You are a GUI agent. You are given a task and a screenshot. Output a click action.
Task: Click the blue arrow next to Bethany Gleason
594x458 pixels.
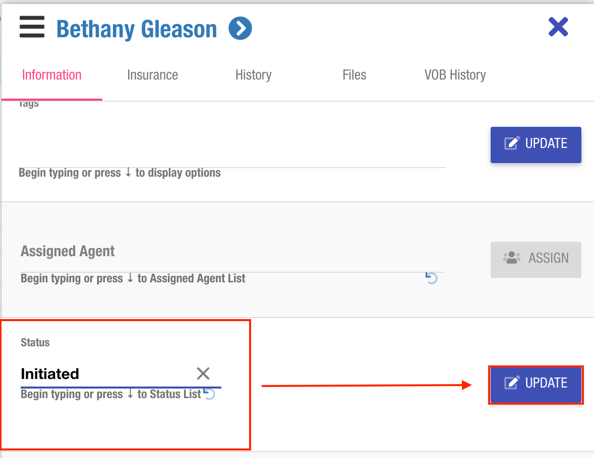pyautogui.click(x=240, y=29)
